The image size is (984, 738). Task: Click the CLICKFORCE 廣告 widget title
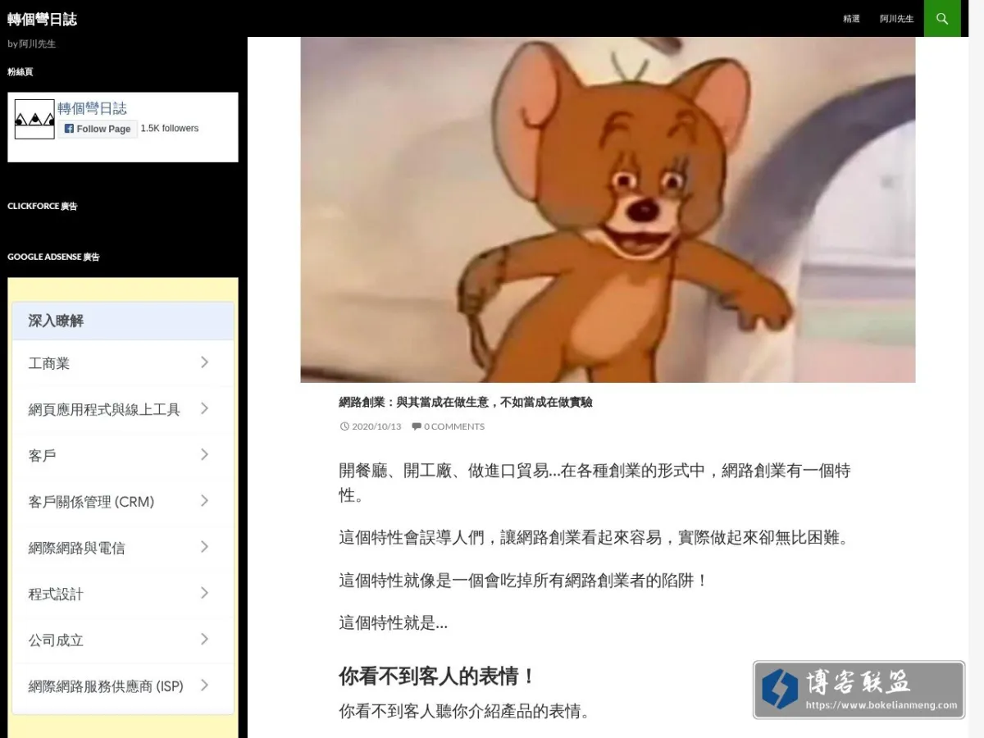(x=43, y=206)
